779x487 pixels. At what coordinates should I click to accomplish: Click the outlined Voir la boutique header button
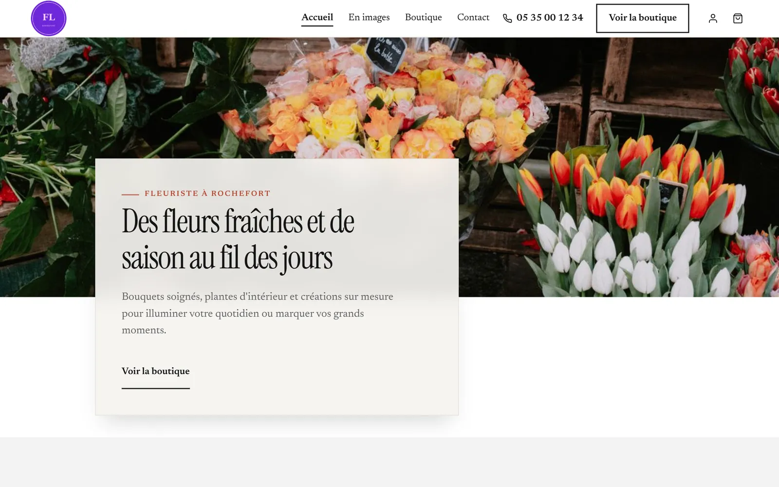click(x=643, y=19)
